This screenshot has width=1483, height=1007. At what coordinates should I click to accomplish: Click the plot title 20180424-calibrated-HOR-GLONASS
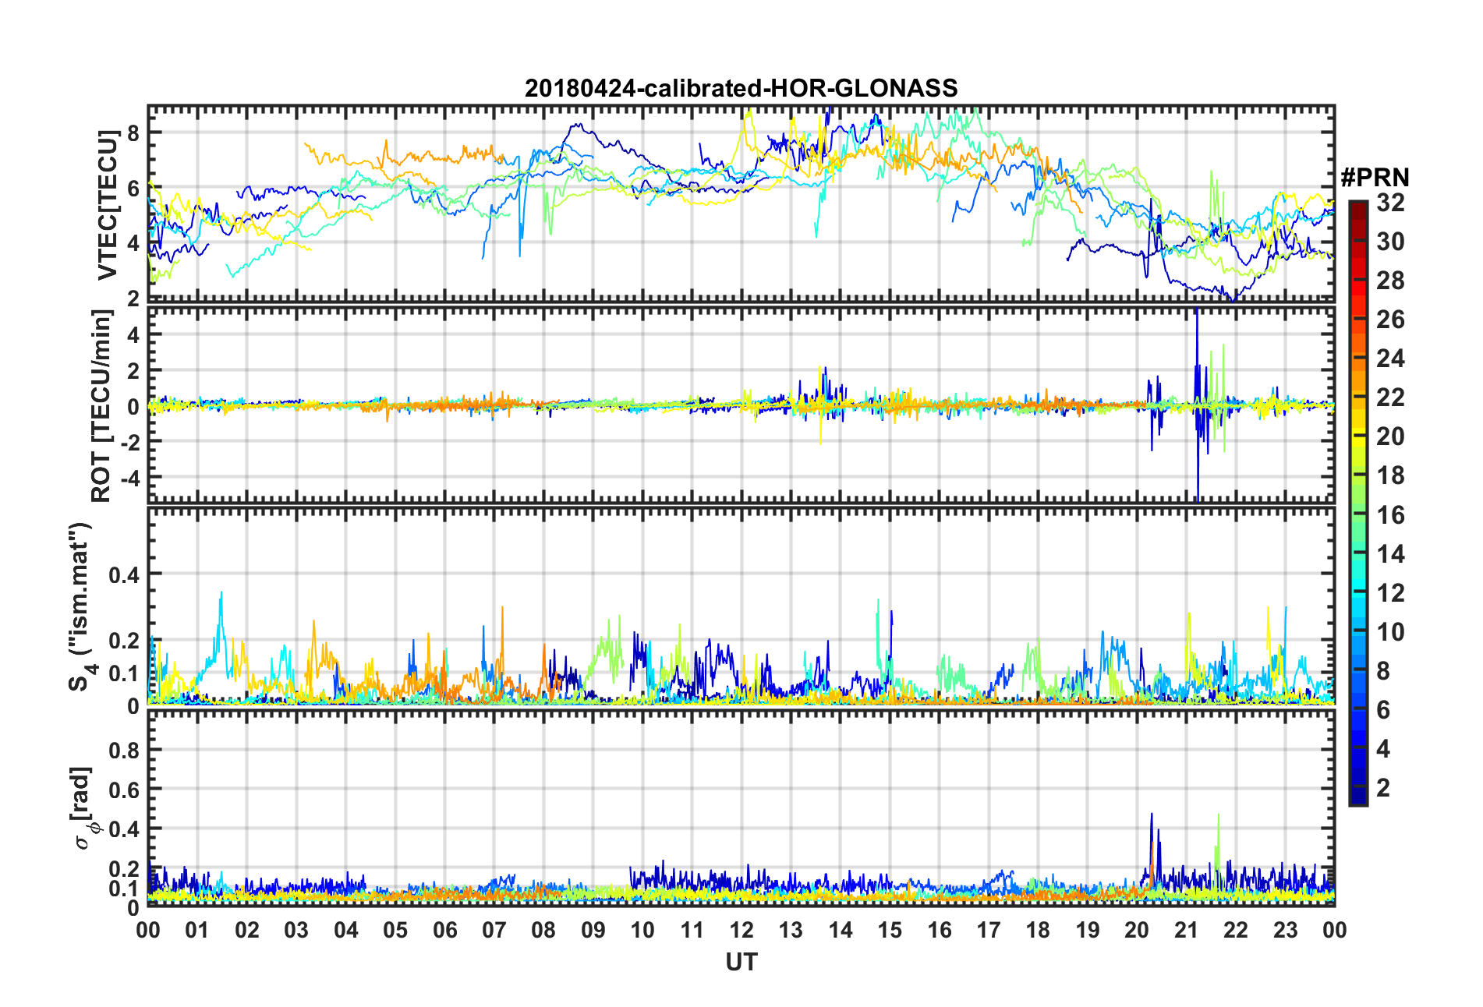[741, 88]
